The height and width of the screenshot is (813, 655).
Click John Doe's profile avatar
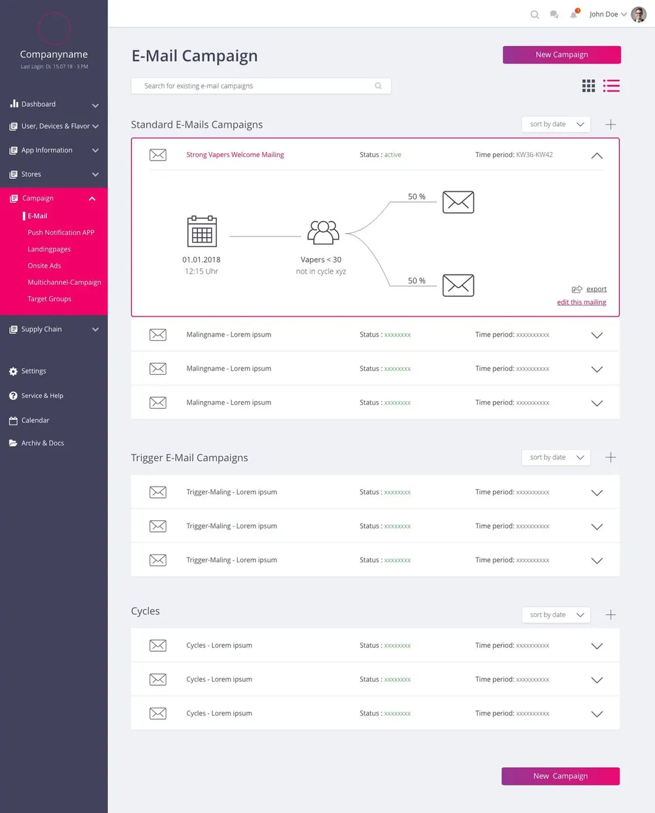tap(639, 14)
